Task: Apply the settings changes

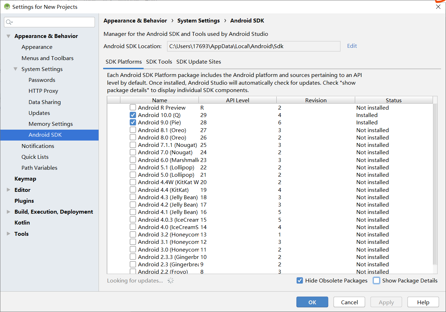Action: click(386, 302)
